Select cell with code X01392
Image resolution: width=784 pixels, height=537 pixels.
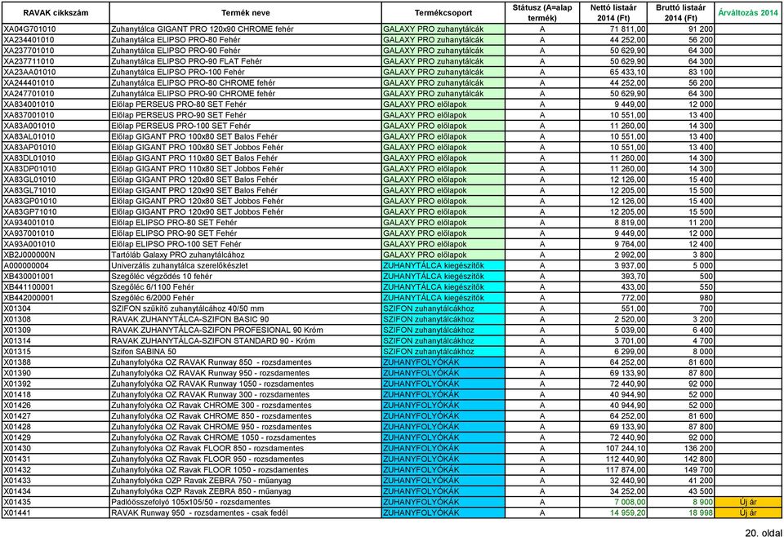pos(56,384)
